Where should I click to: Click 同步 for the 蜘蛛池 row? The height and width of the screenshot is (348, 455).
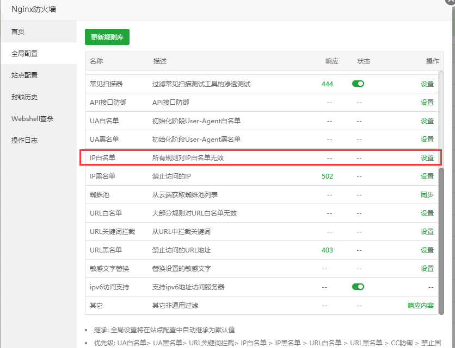click(x=427, y=194)
